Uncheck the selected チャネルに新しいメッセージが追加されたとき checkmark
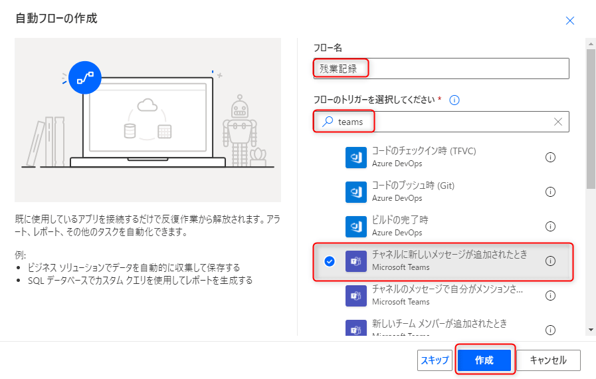Screen dimensions: 596x379 (330, 261)
